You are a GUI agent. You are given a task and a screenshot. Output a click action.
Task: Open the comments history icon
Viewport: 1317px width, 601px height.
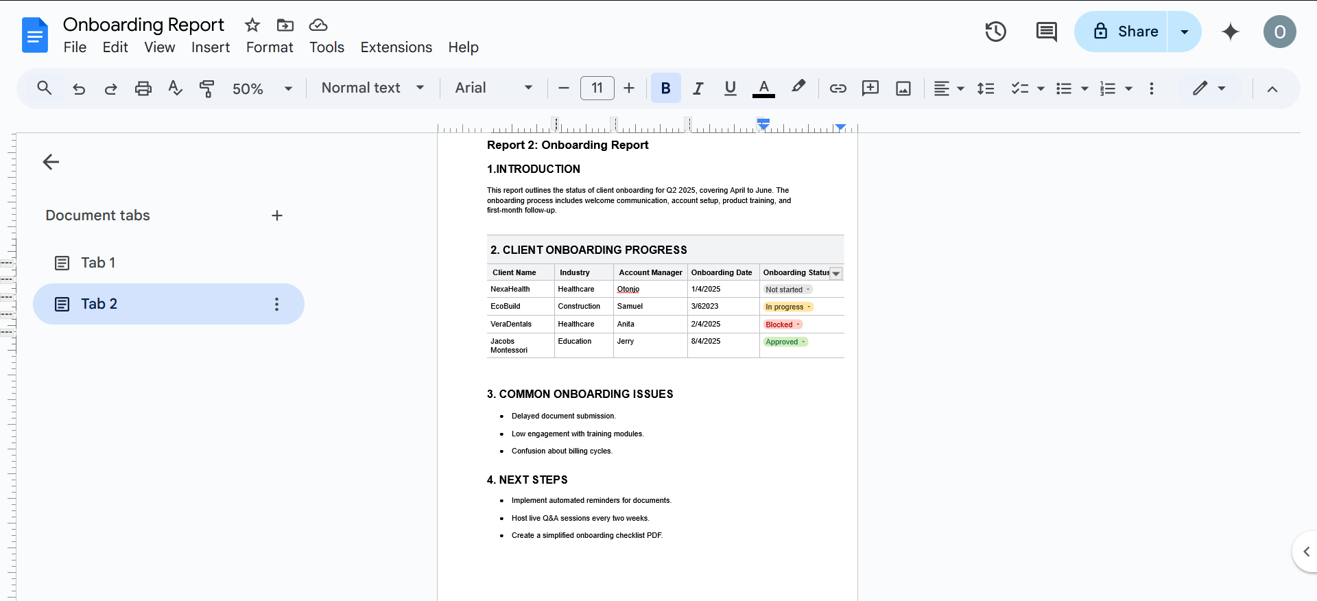tap(1046, 32)
